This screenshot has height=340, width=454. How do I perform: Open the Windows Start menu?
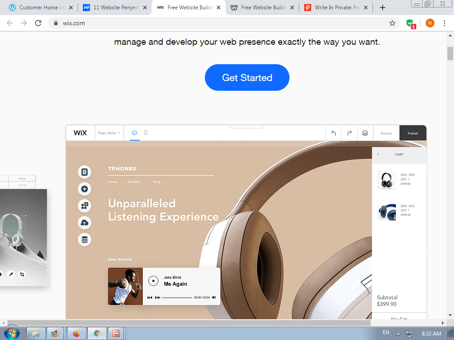tap(12, 333)
